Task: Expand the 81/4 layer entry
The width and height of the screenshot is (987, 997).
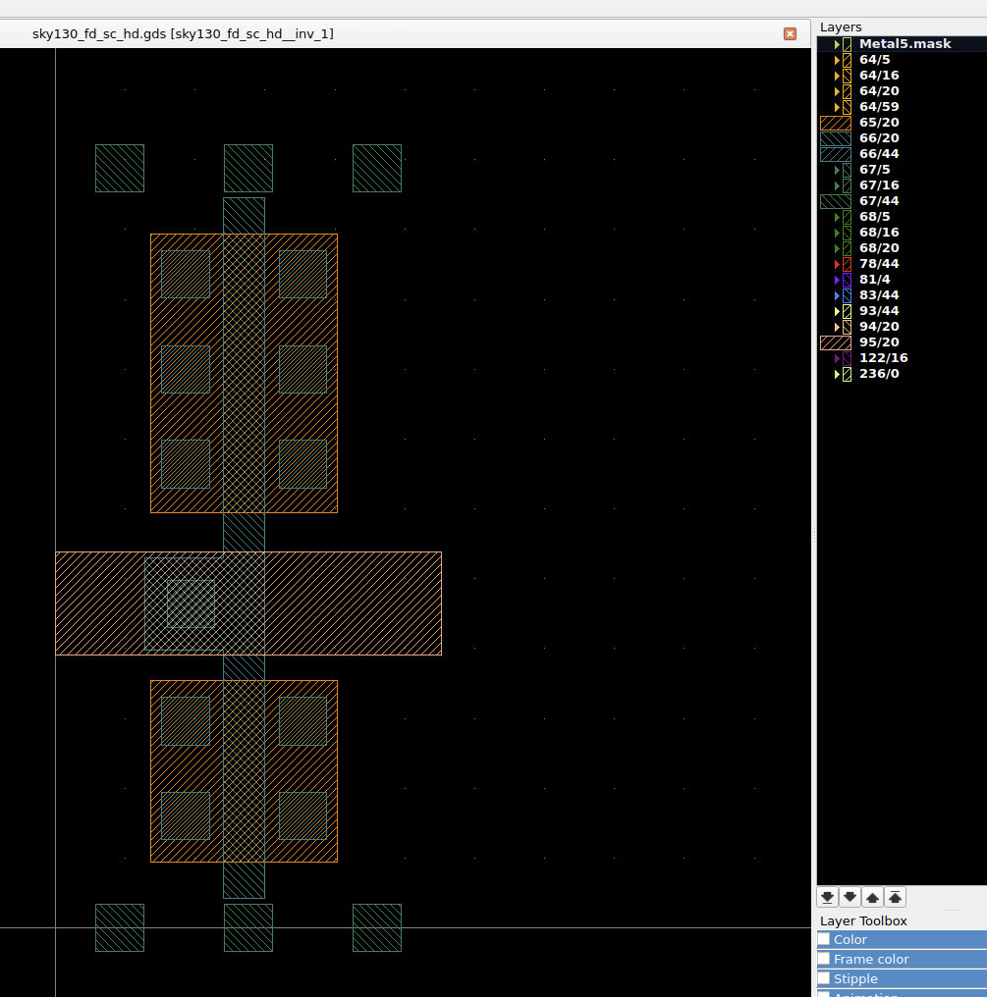Action: click(x=837, y=280)
